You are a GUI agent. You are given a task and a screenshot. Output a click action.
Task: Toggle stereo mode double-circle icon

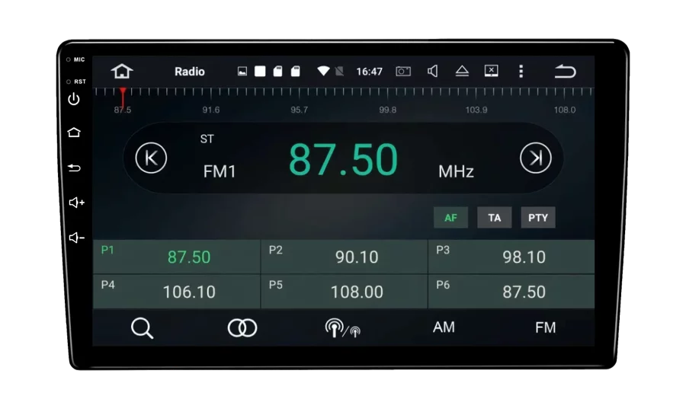242,328
